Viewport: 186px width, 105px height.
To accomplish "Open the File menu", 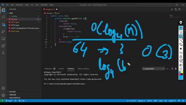I will click(x=7, y=5).
